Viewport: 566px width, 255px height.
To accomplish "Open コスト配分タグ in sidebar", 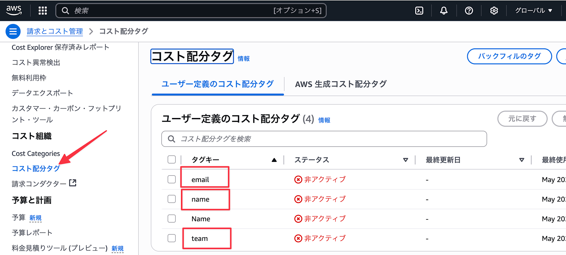I will [36, 169].
